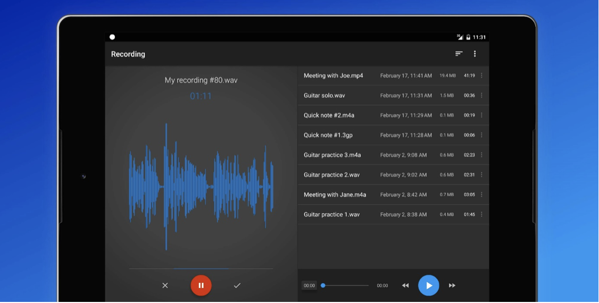
Task: Click the February 17, 11:29 AM date
Action: pos(406,115)
